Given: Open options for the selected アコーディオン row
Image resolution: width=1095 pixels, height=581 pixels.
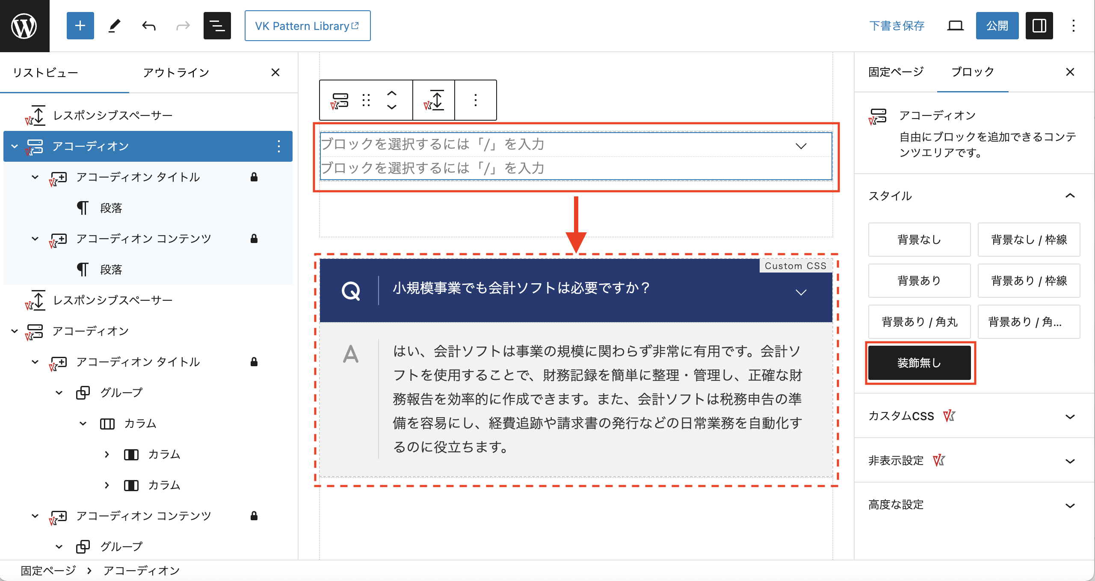Looking at the screenshot, I should [279, 146].
